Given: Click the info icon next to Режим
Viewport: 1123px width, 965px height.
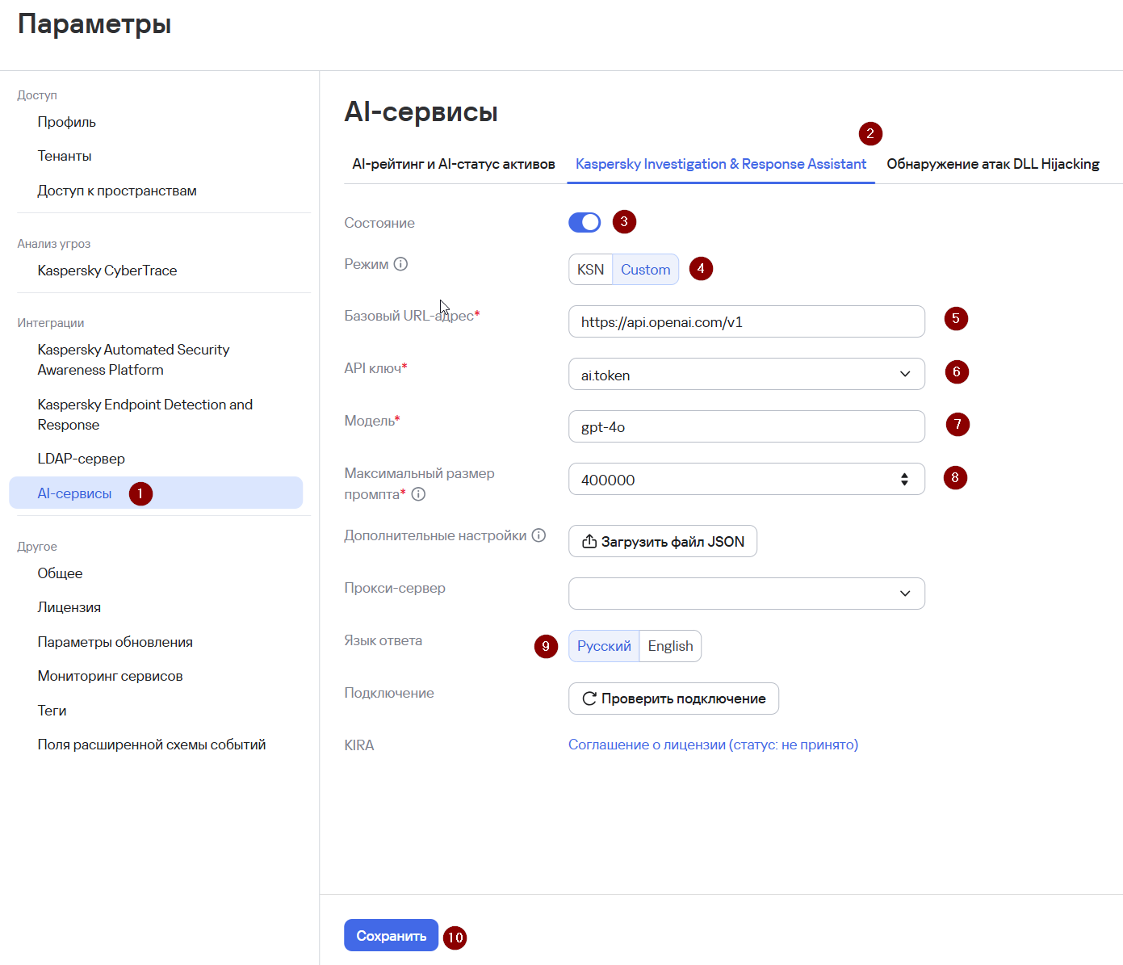Looking at the screenshot, I should pyautogui.click(x=400, y=264).
